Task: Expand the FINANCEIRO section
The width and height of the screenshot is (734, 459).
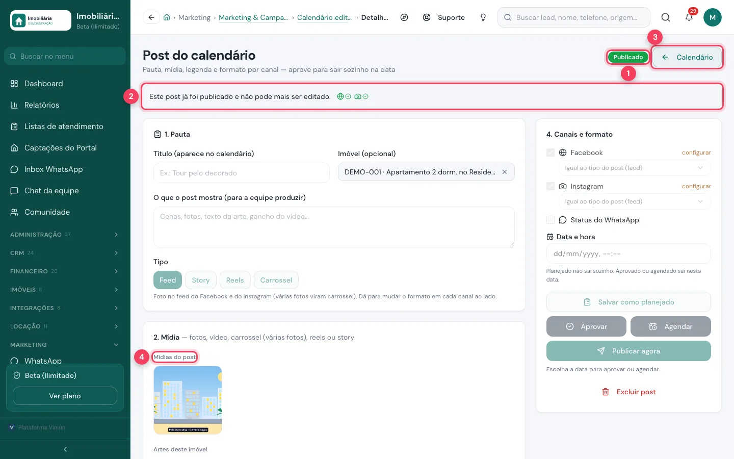Action: pos(65,271)
